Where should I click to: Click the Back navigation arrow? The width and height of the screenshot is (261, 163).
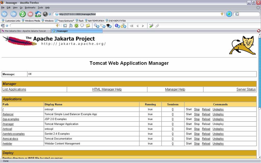click(4, 14)
